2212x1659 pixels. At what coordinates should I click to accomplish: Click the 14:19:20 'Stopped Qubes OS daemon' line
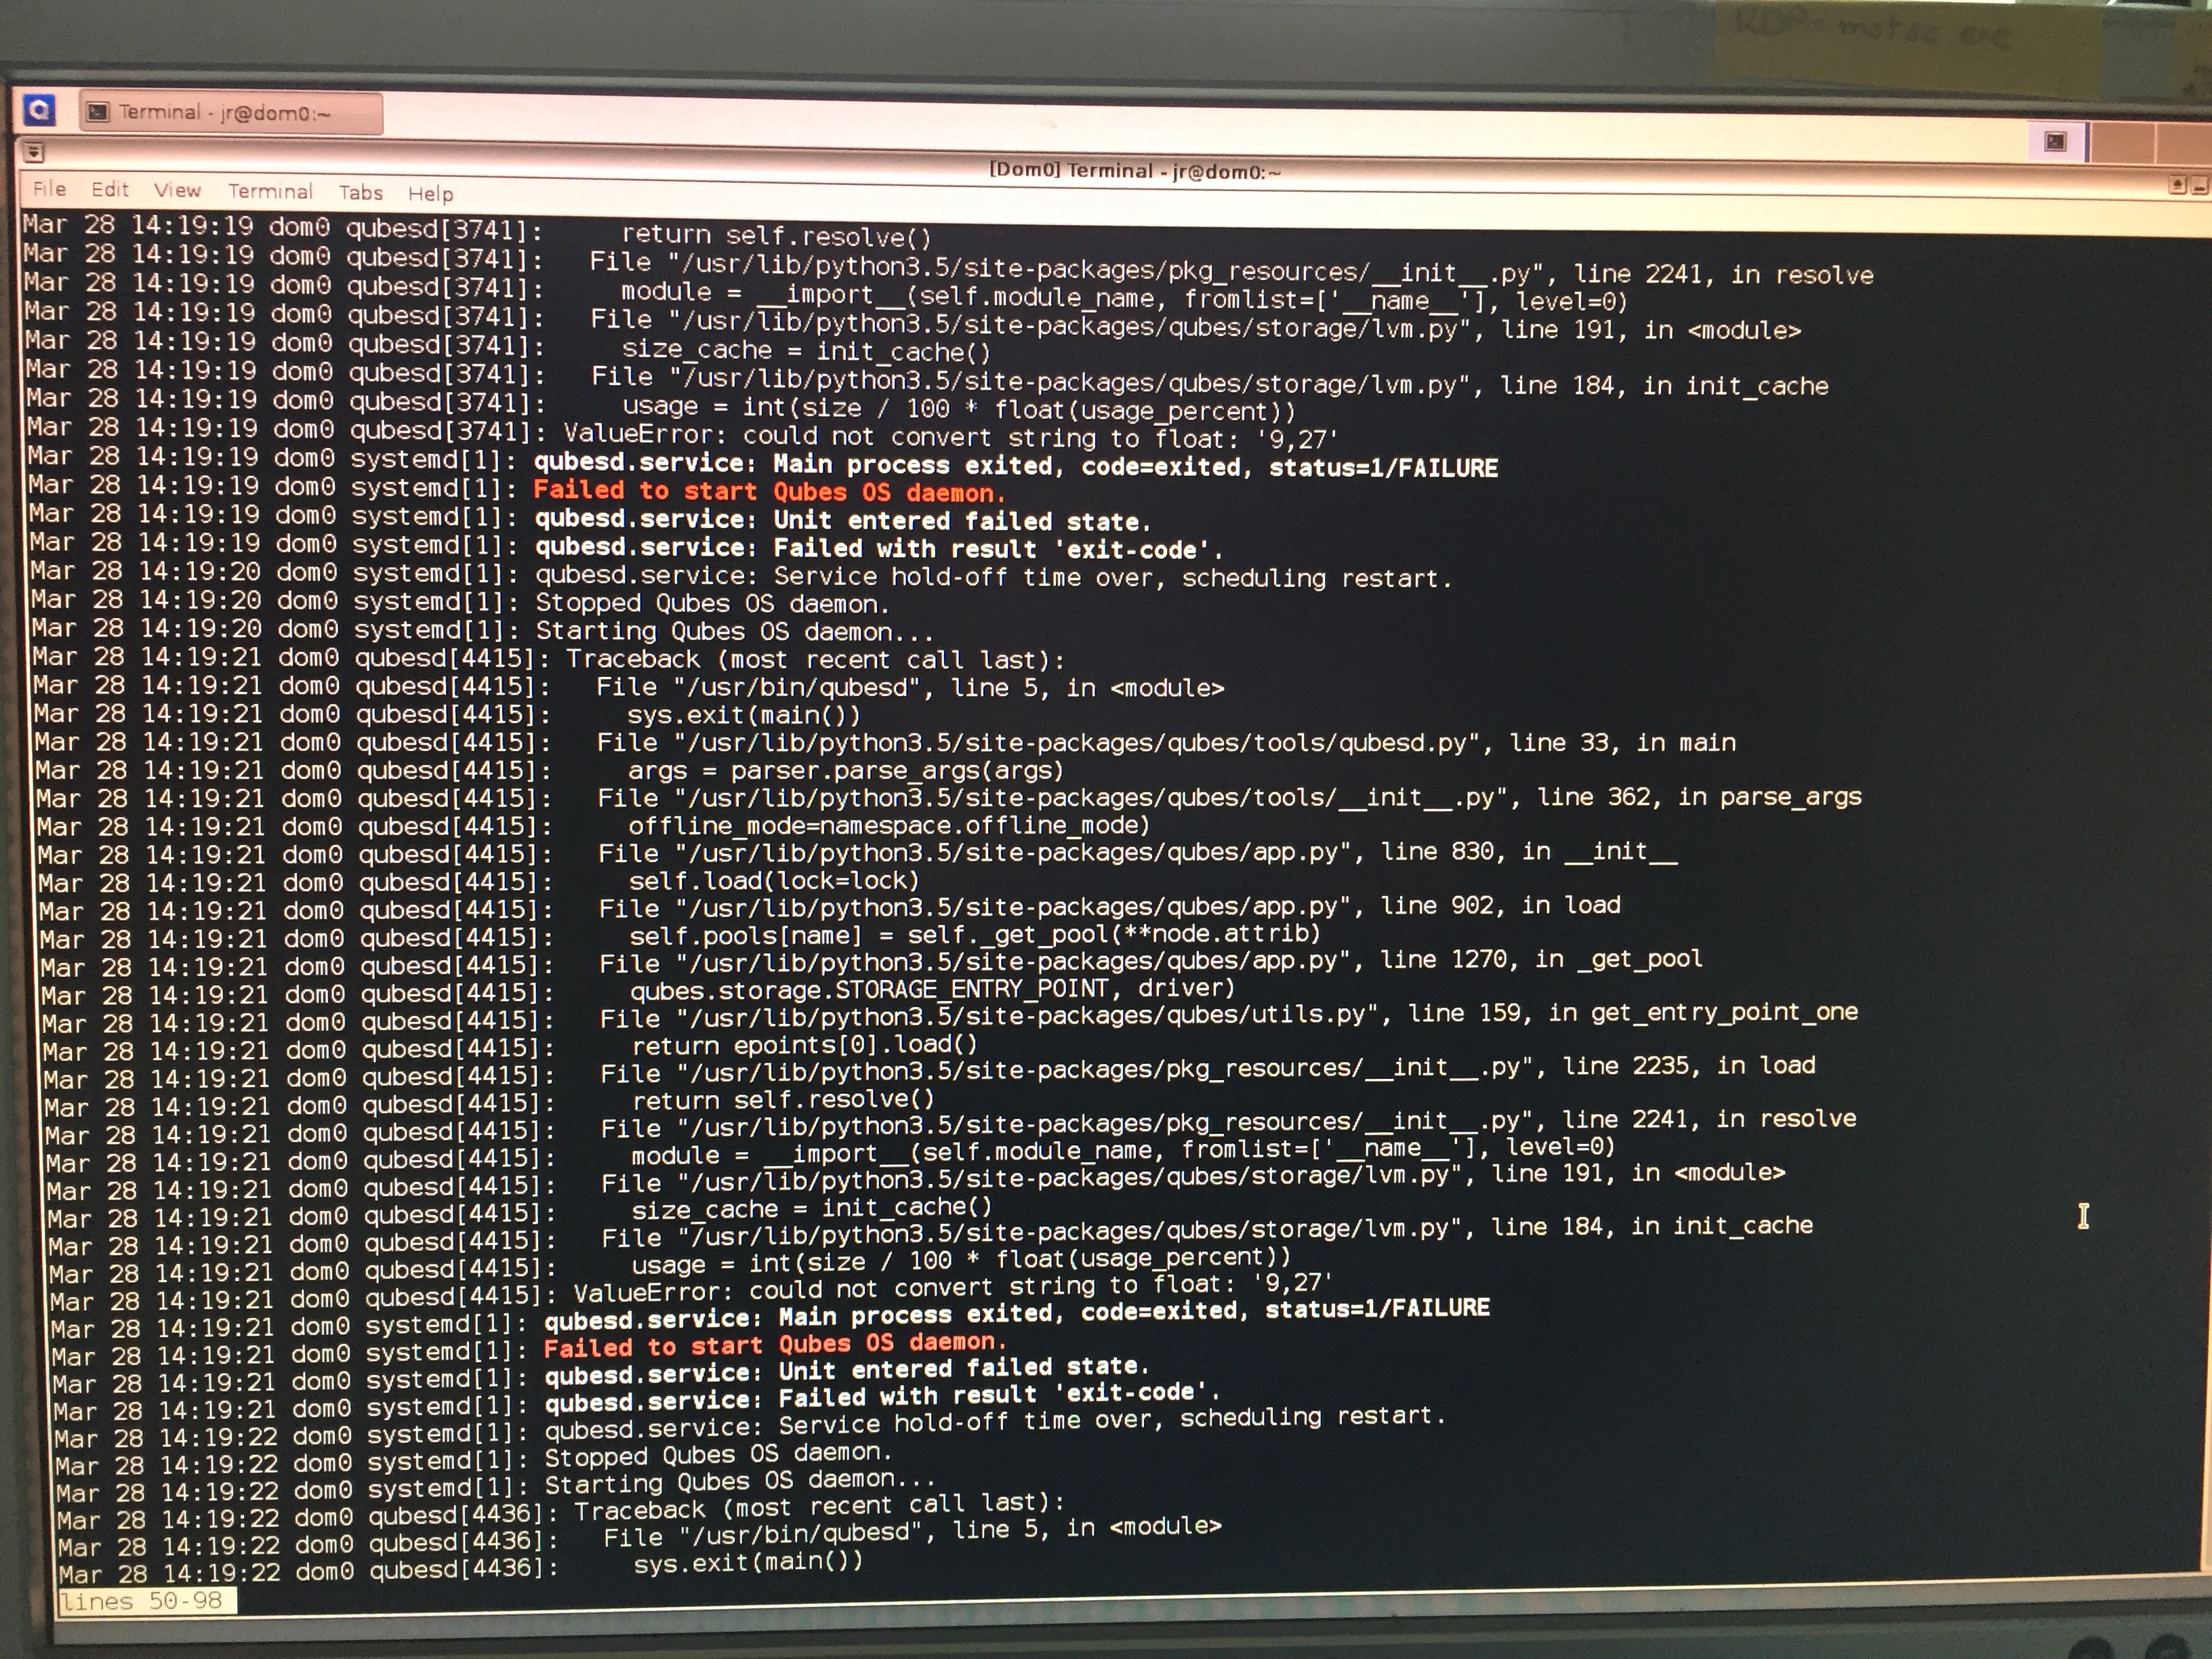coord(711,604)
